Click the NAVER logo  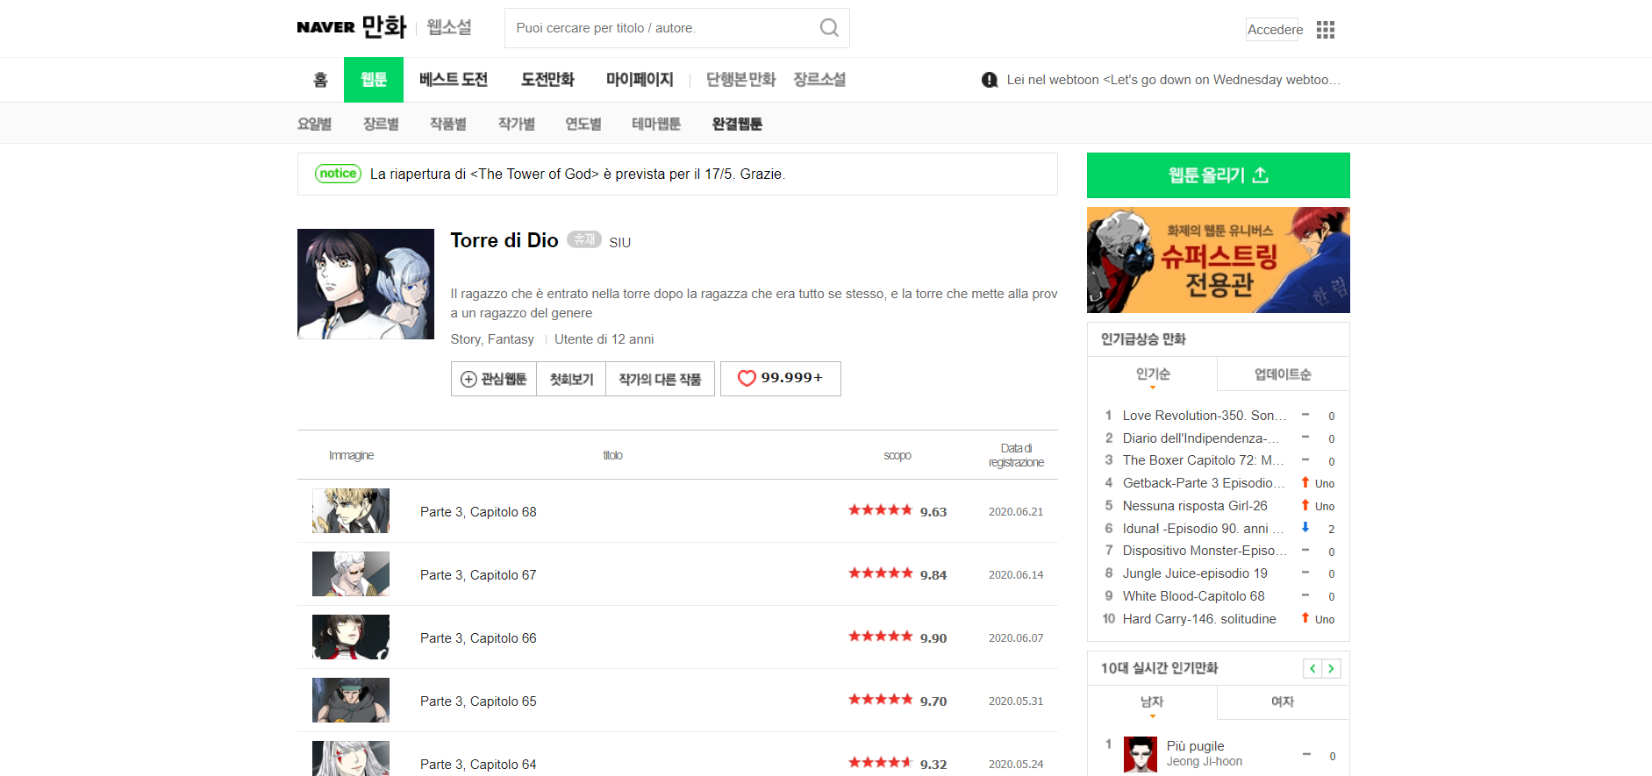click(x=325, y=27)
